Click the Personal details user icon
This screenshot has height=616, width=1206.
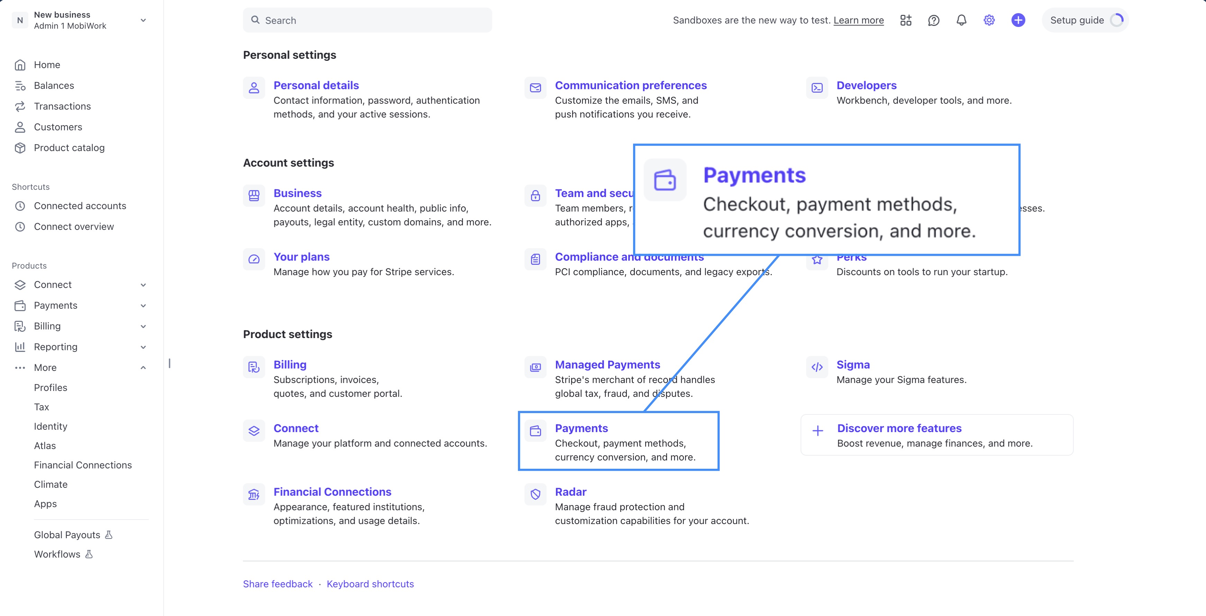click(x=254, y=87)
